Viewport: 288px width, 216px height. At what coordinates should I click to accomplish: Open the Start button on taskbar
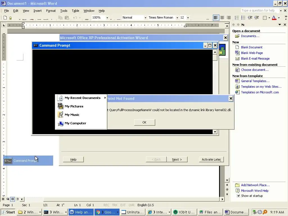point(8,212)
